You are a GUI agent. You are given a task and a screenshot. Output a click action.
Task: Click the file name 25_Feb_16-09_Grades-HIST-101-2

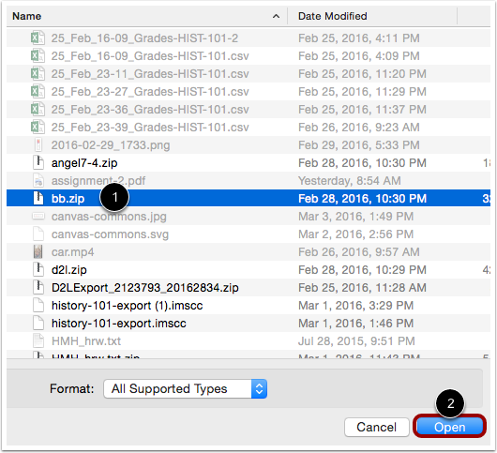(144, 38)
